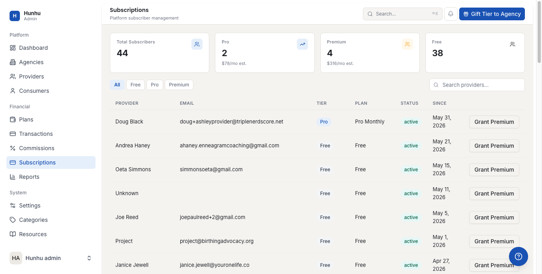Click the Janice Jewell name cell
Image resolution: width=542 pixels, height=274 pixels.
[x=132, y=265]
